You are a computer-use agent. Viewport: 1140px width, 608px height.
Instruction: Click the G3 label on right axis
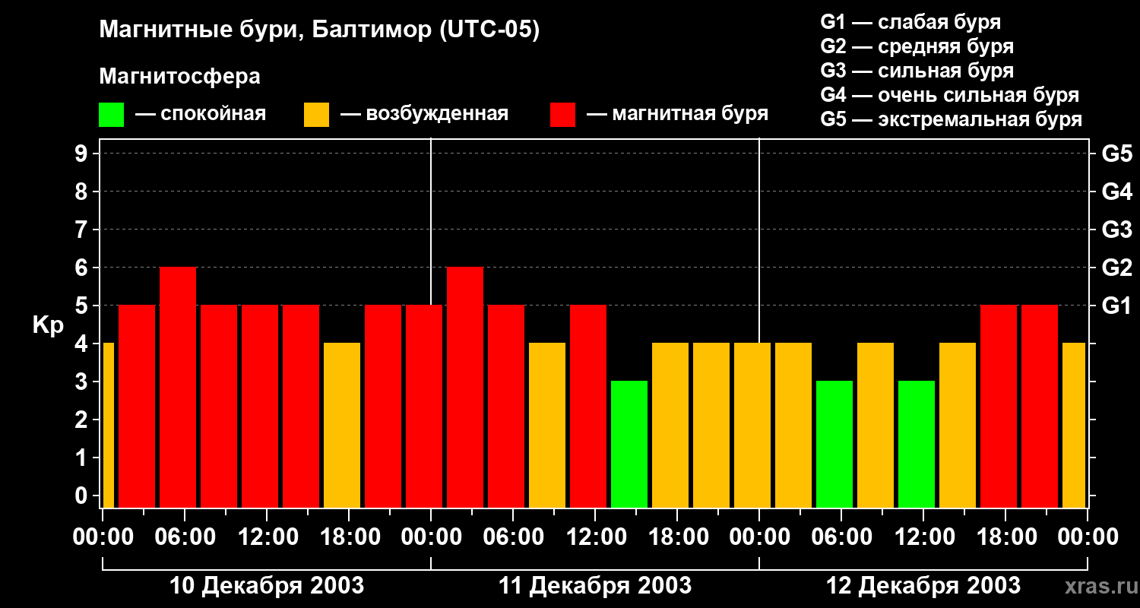pyautogui.click(x=1116, y=230)
